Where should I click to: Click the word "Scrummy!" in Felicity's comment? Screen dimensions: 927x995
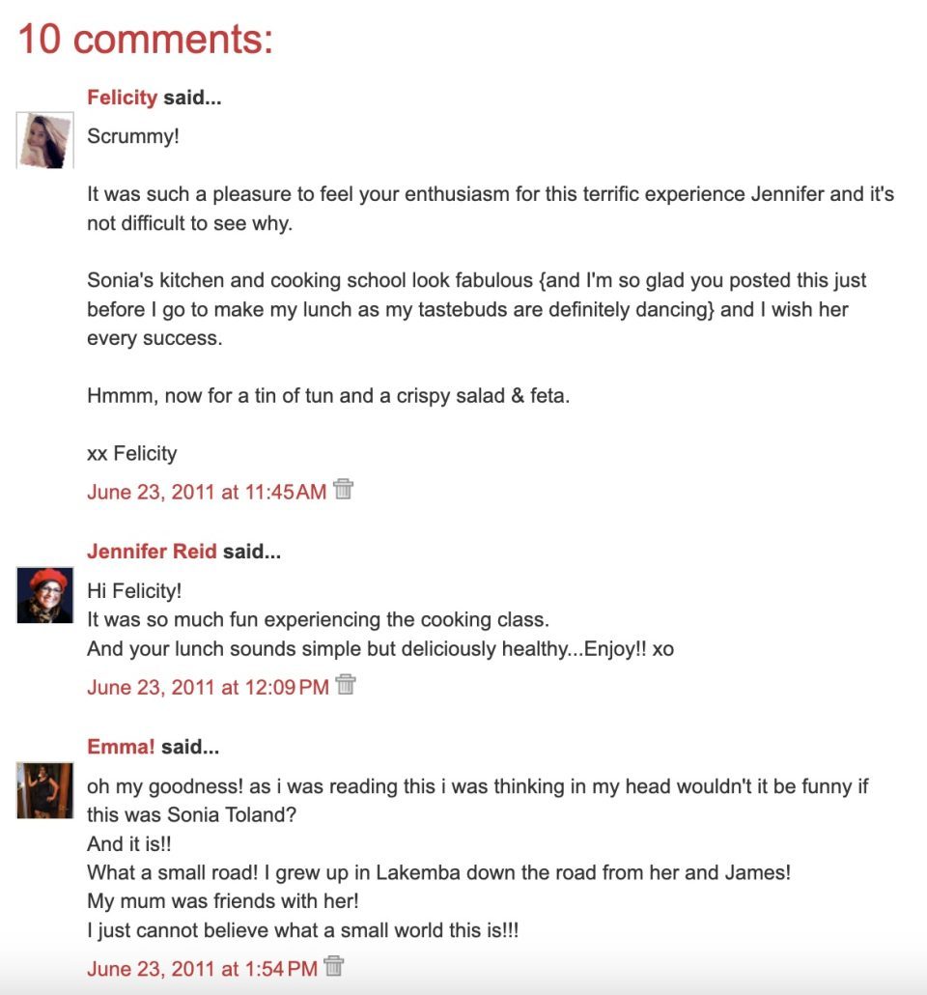pos(133,136)
